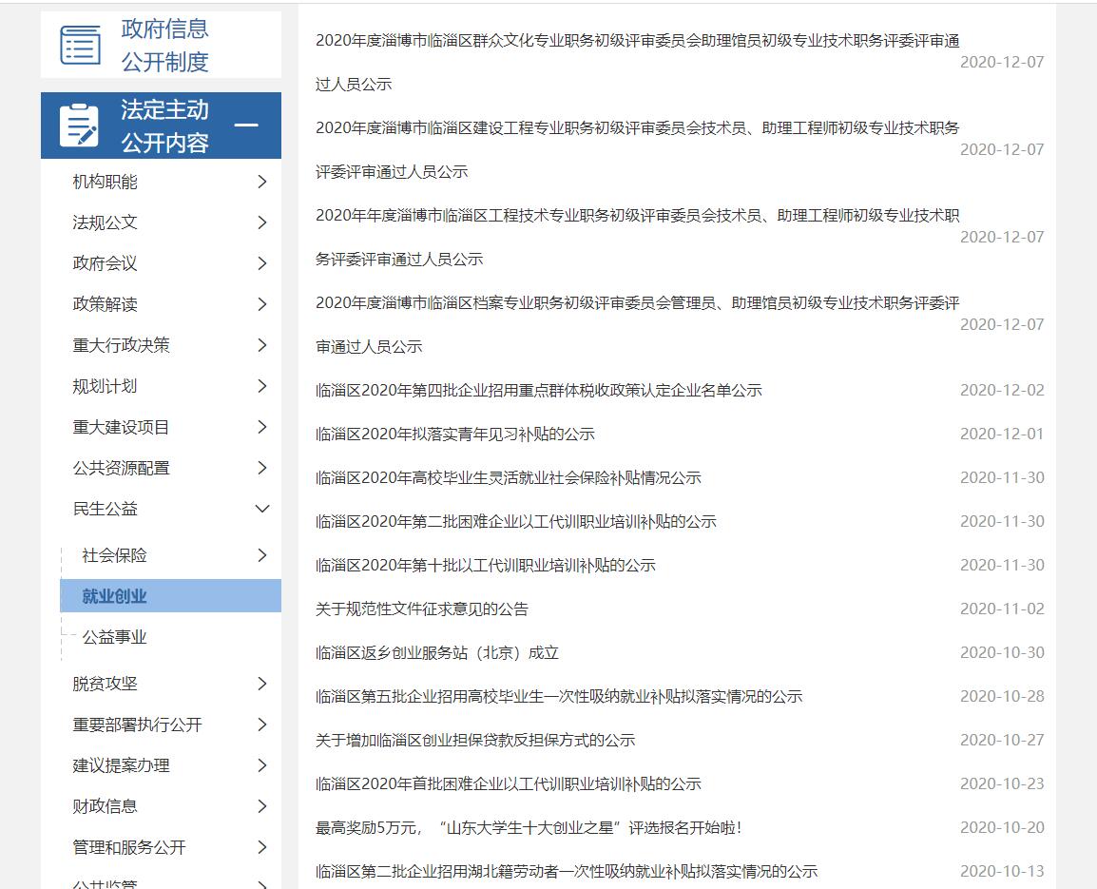Expand the 政策解读 section chevron
Image resolution: width=1097 pixels, height=889 pixels.
tap(262, 303)
